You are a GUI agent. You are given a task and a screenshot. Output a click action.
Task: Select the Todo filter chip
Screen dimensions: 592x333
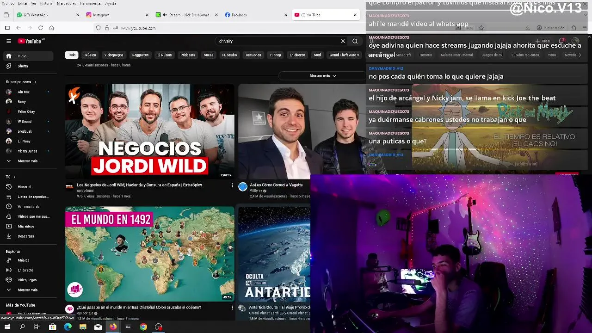(72, 55)
